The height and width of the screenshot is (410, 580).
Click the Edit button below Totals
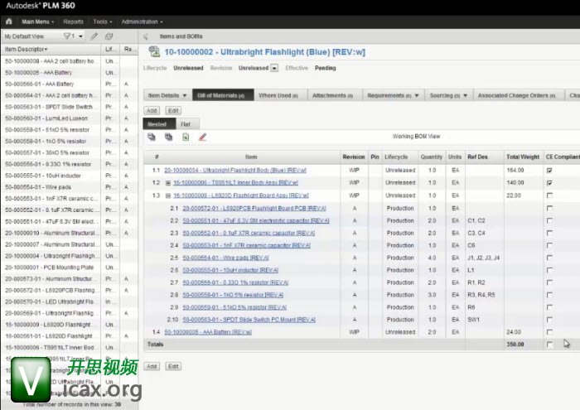click(x=173, y=366)
